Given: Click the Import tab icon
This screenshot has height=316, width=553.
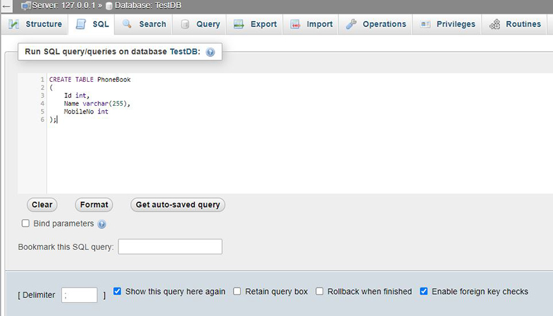Looking at the screenshot, I should click(295, 24).
